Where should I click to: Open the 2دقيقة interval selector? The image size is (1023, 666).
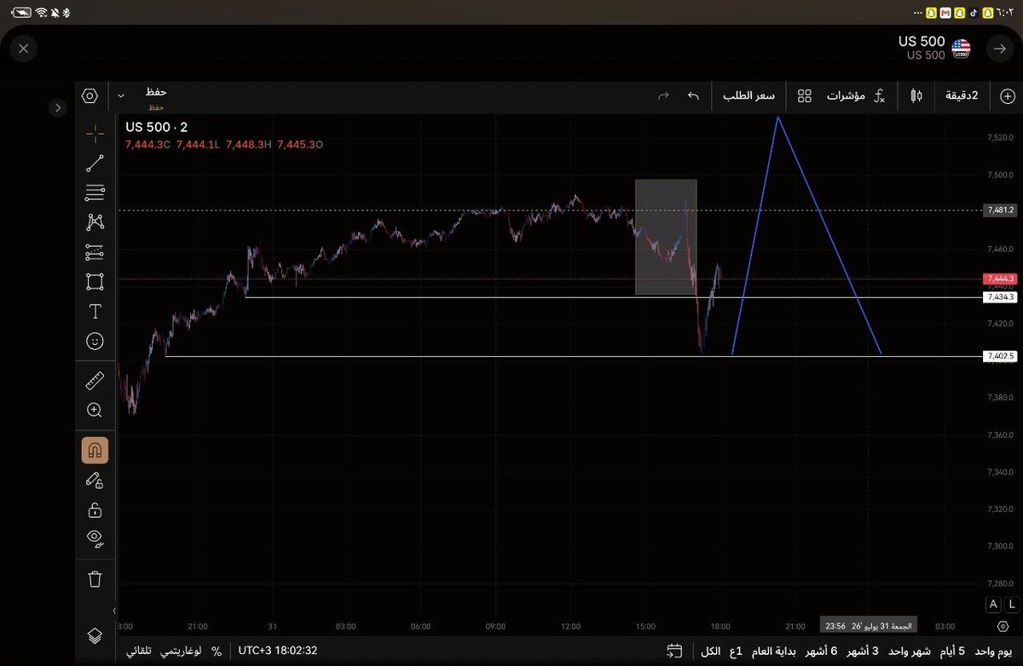[x=962, y=96]
